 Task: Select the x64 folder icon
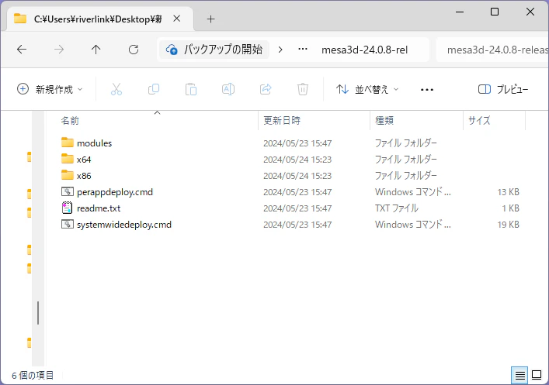(68, 159)
